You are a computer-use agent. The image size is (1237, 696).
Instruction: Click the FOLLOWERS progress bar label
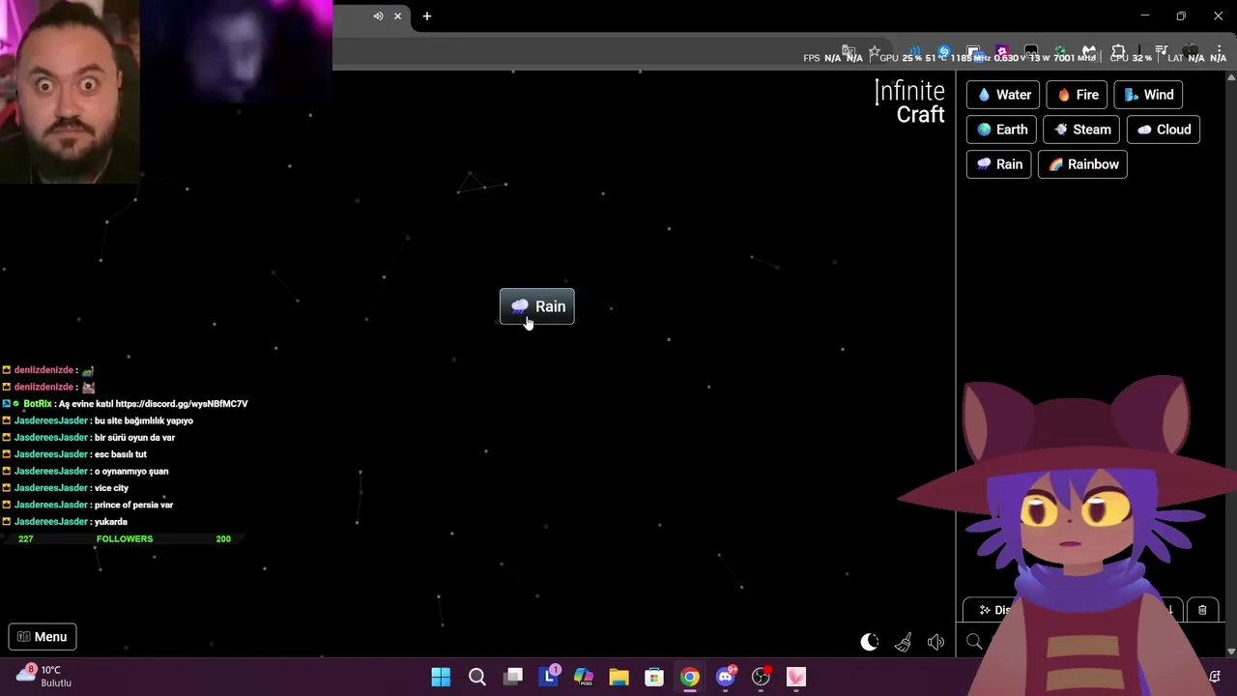pos(125,538)
